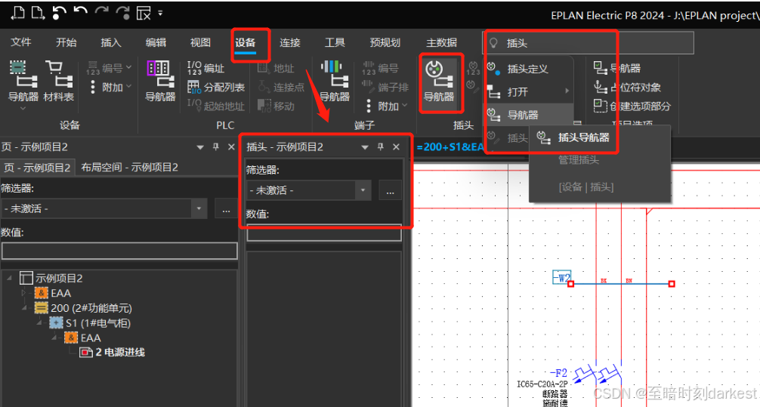This screenshot has width=760, height=407.
Task: Open the 设备 编号 dropdown
Action: click(110, 68)
